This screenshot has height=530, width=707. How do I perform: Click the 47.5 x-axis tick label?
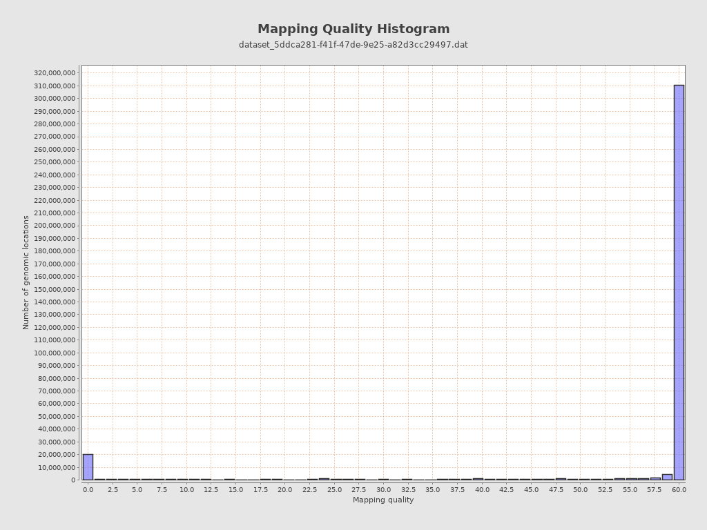tap(556, 490)
